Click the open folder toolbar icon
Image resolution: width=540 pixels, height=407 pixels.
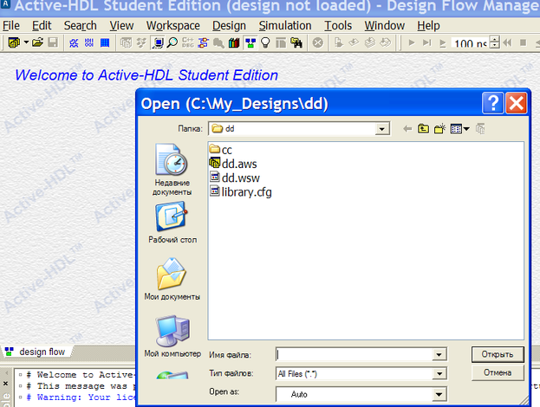click(37, 42)
